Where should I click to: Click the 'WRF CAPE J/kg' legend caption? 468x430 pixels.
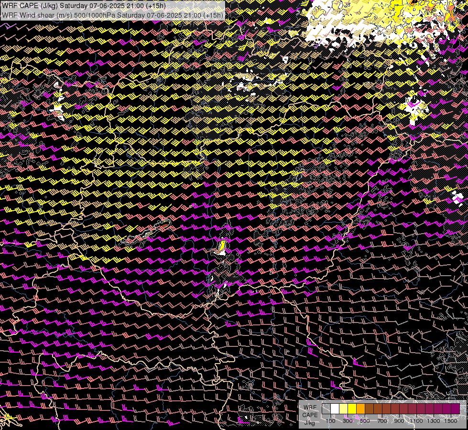tap(310, 415)
